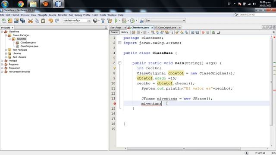Screen dimensions: 276x155
Task: Click the Cut scissors icon
Action: [30, 21]
